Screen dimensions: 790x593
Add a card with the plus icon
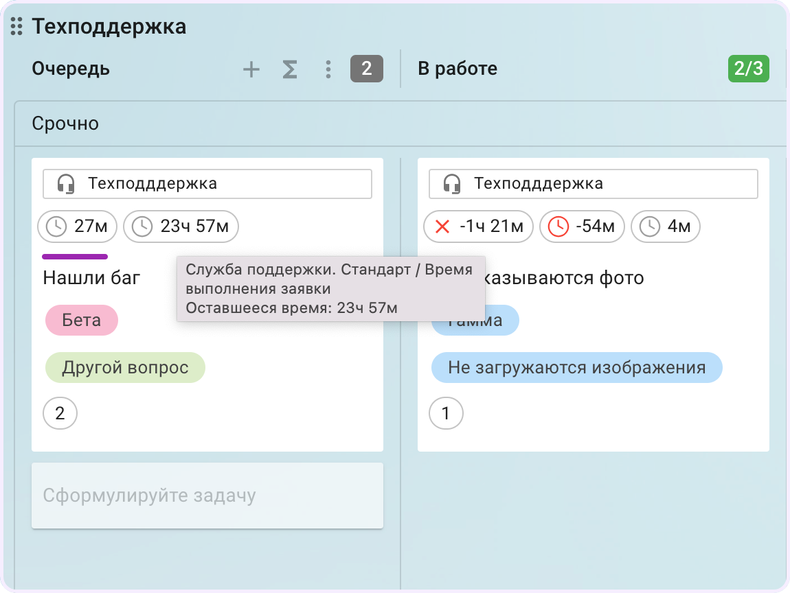[251, 69]
